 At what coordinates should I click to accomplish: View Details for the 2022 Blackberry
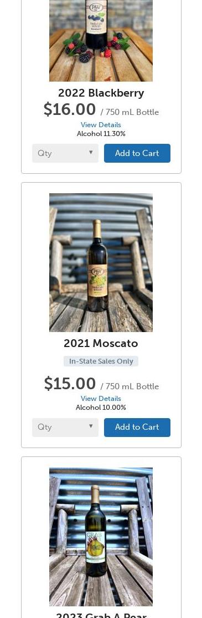coord(101,125)
